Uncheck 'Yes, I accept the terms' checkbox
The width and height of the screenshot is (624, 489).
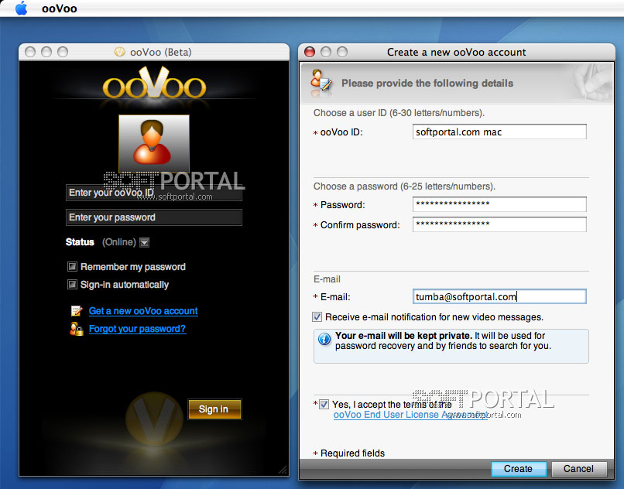coord(324,404)
